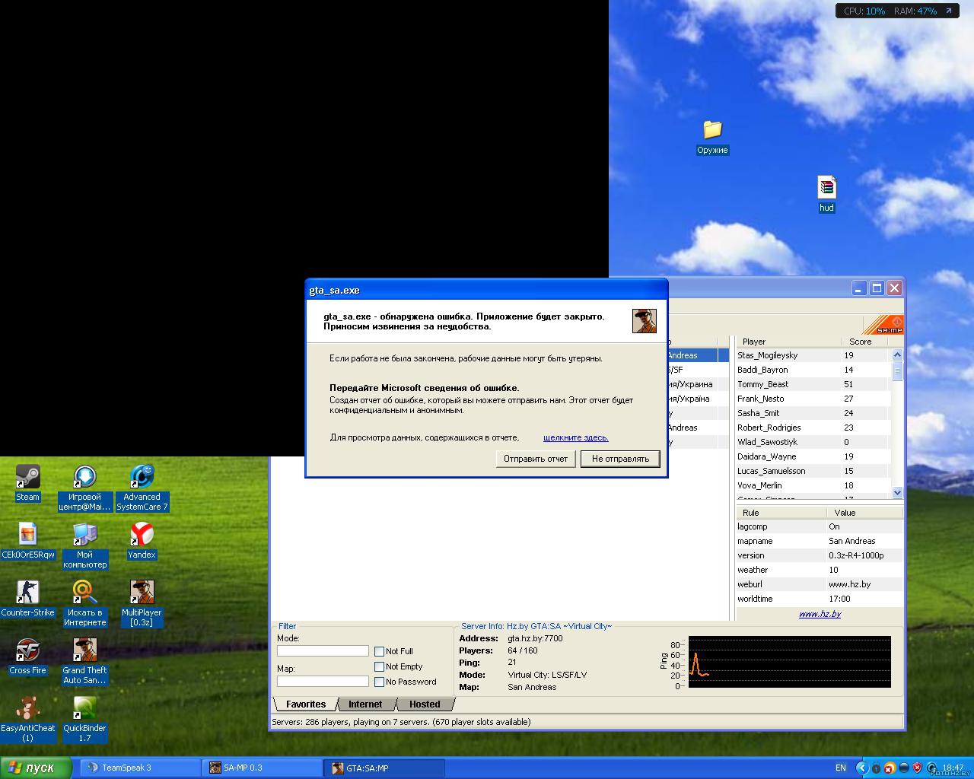Enable the Not Full filter checkbox
Image resolution: width=974 pixels, height=779 pixels.
pos(379,651)
